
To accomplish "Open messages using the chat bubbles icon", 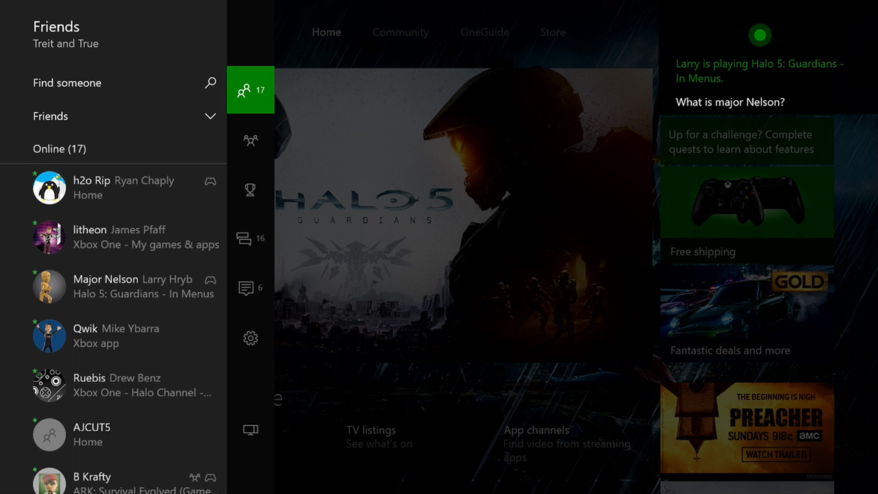I will click(250, 239).
